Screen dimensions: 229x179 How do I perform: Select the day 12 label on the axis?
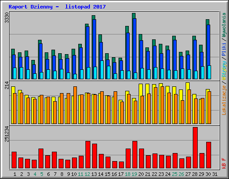pos(87,174)
